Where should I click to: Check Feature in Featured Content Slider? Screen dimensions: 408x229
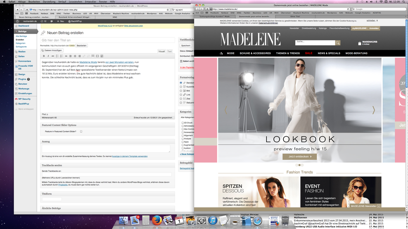pyautogui.click(x=81, y=131)
